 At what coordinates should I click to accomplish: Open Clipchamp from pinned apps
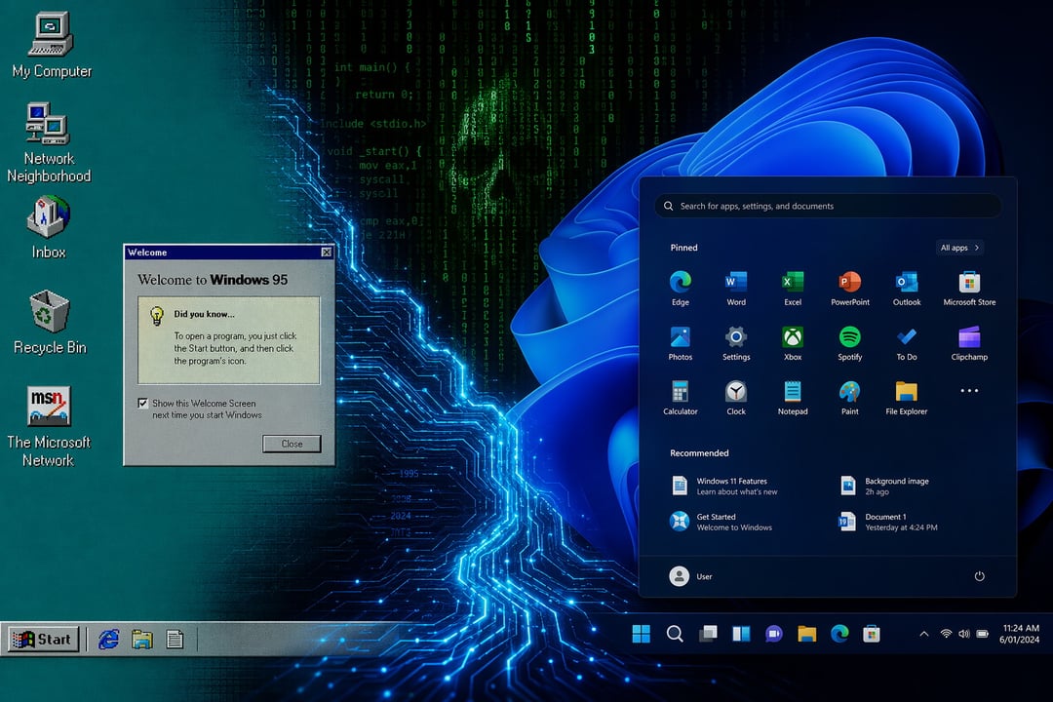[x=969, y=343]
